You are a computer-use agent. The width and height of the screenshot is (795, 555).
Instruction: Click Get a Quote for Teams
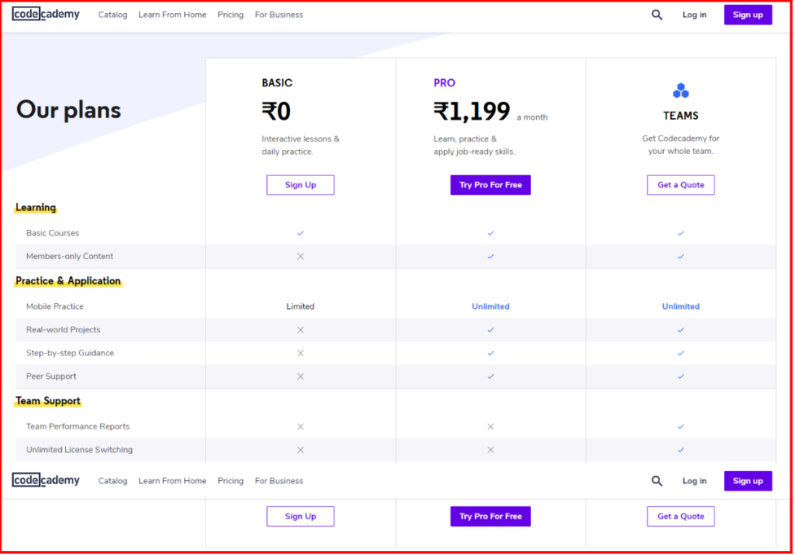[681, 185]
